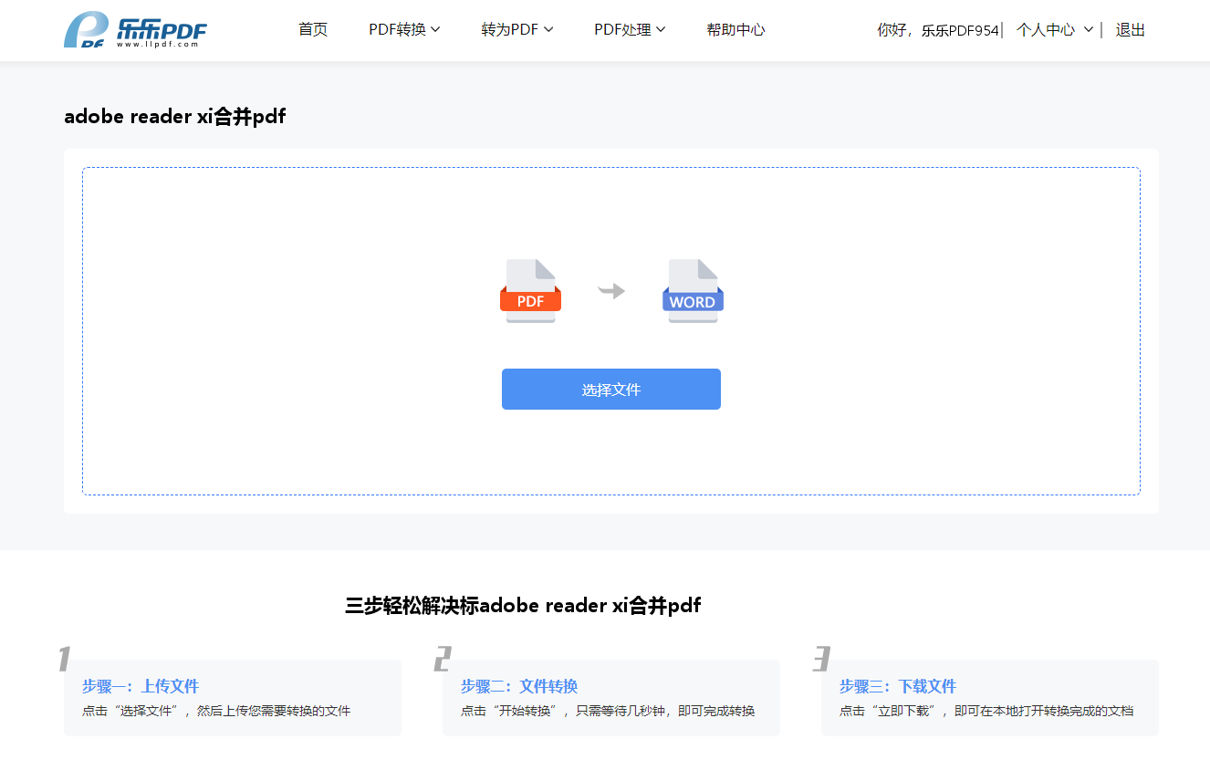Click the step three description about 立即下载

point(986,711)
